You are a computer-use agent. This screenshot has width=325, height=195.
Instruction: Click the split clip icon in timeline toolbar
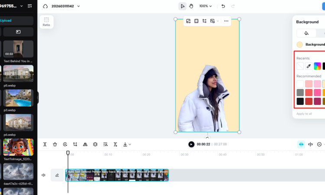click(x=45, y=144)
